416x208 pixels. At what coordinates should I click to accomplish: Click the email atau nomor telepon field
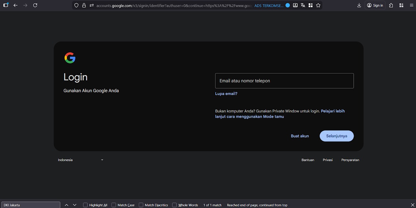(284, 81)
